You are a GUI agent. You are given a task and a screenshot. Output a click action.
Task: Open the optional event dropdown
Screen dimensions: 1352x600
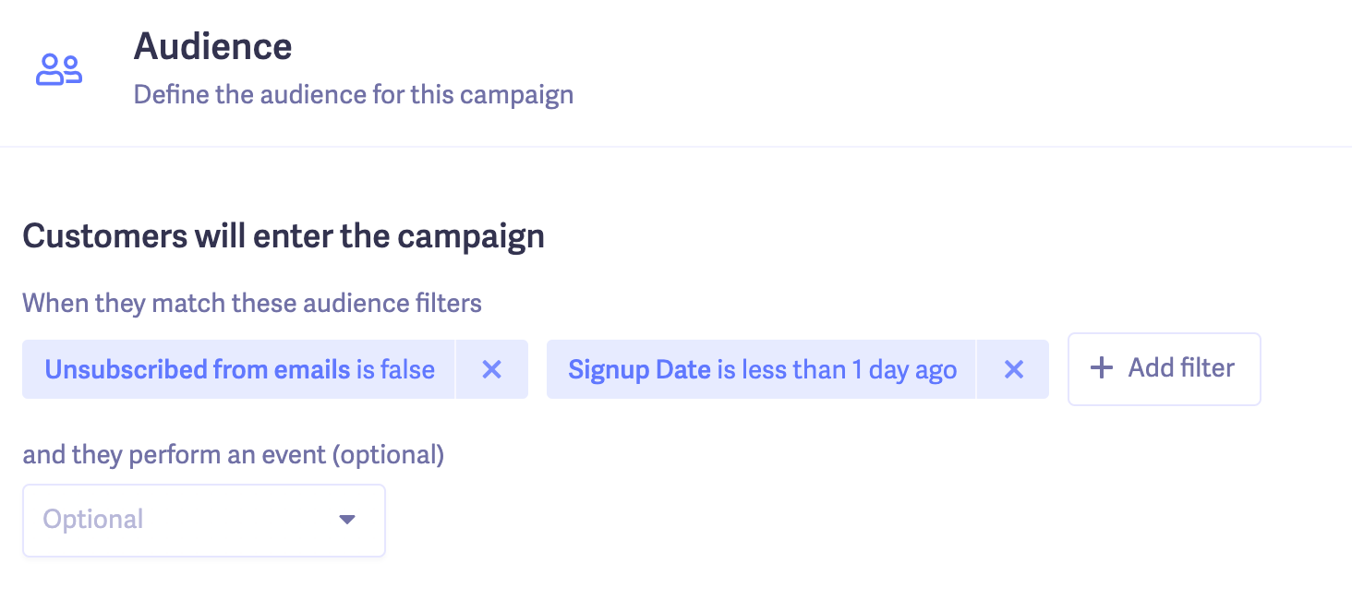click(203, 520)
